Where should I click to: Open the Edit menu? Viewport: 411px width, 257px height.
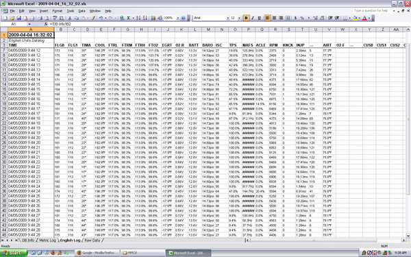tap(21, 11)
